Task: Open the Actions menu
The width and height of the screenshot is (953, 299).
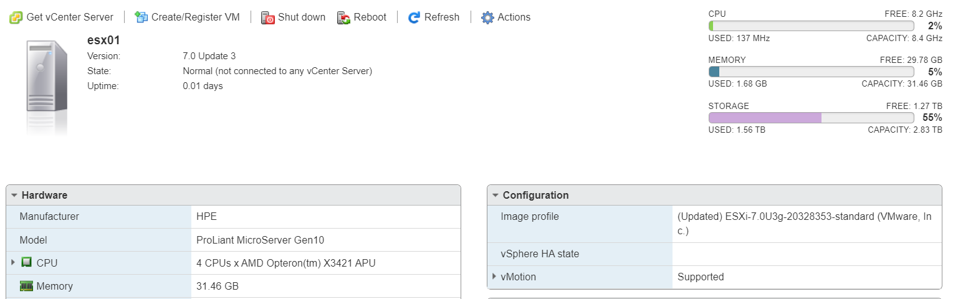Action: coord(506,17)
